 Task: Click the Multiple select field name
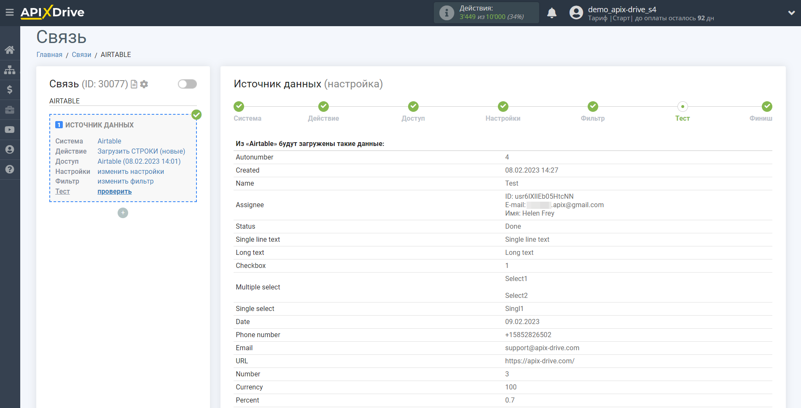coord(258,287)
